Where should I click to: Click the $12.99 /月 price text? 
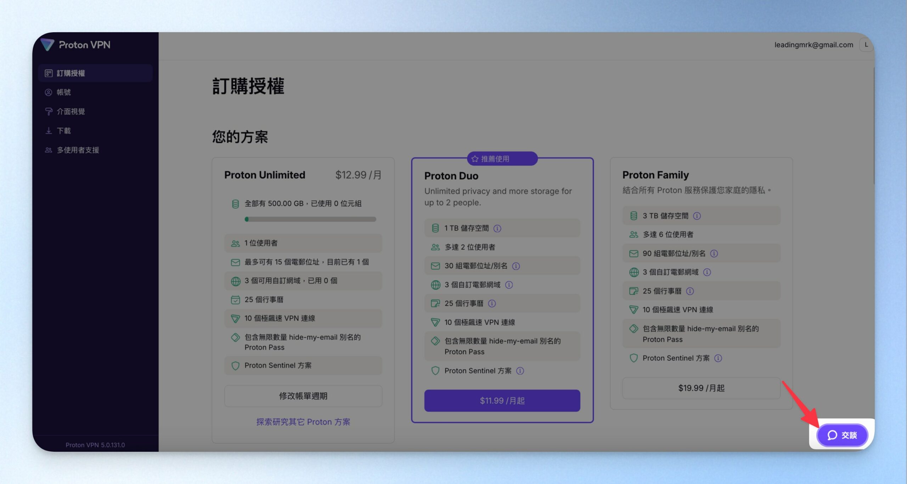tap(358, 175)
